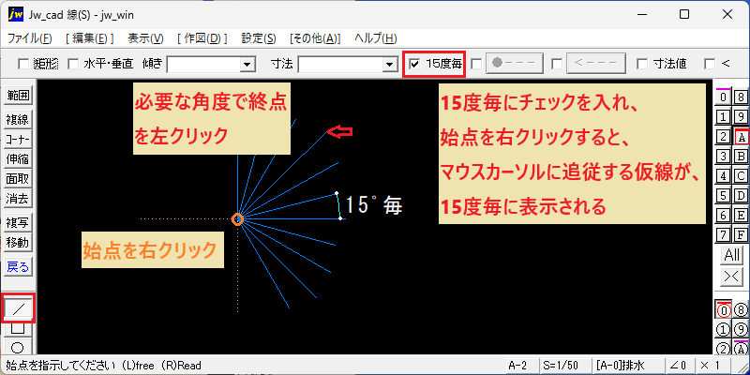Open the 作図(D) menu
The image size is (750, 375).
pos(202,38)
